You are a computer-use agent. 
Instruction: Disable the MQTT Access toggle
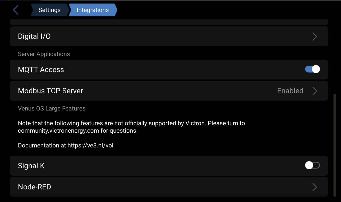point(312,69)
